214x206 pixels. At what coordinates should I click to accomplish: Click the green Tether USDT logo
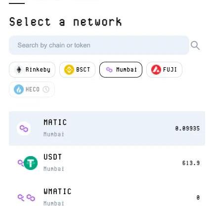(x=31, y=163)
